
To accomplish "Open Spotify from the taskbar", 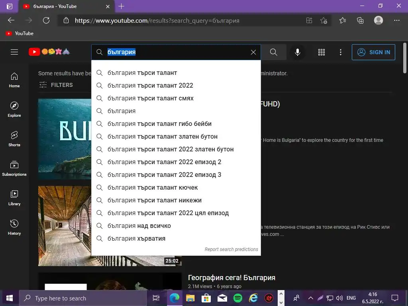I will point(237,298).
